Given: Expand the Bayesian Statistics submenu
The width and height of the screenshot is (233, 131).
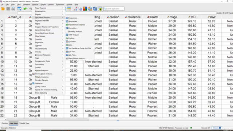Looking at the screenshot, I should pyautogui.click(x=48, y=21).
